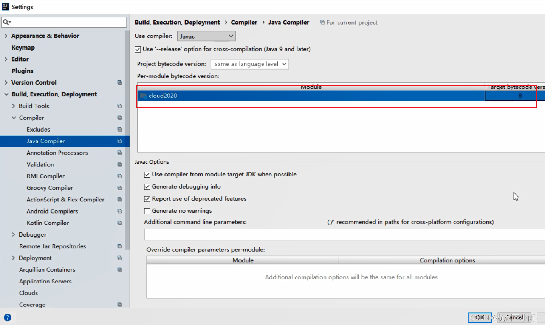Image resolution: width=545 pixels, height=325 pixels.
Task: Click the Cancel button
Action: pos(514,317)
